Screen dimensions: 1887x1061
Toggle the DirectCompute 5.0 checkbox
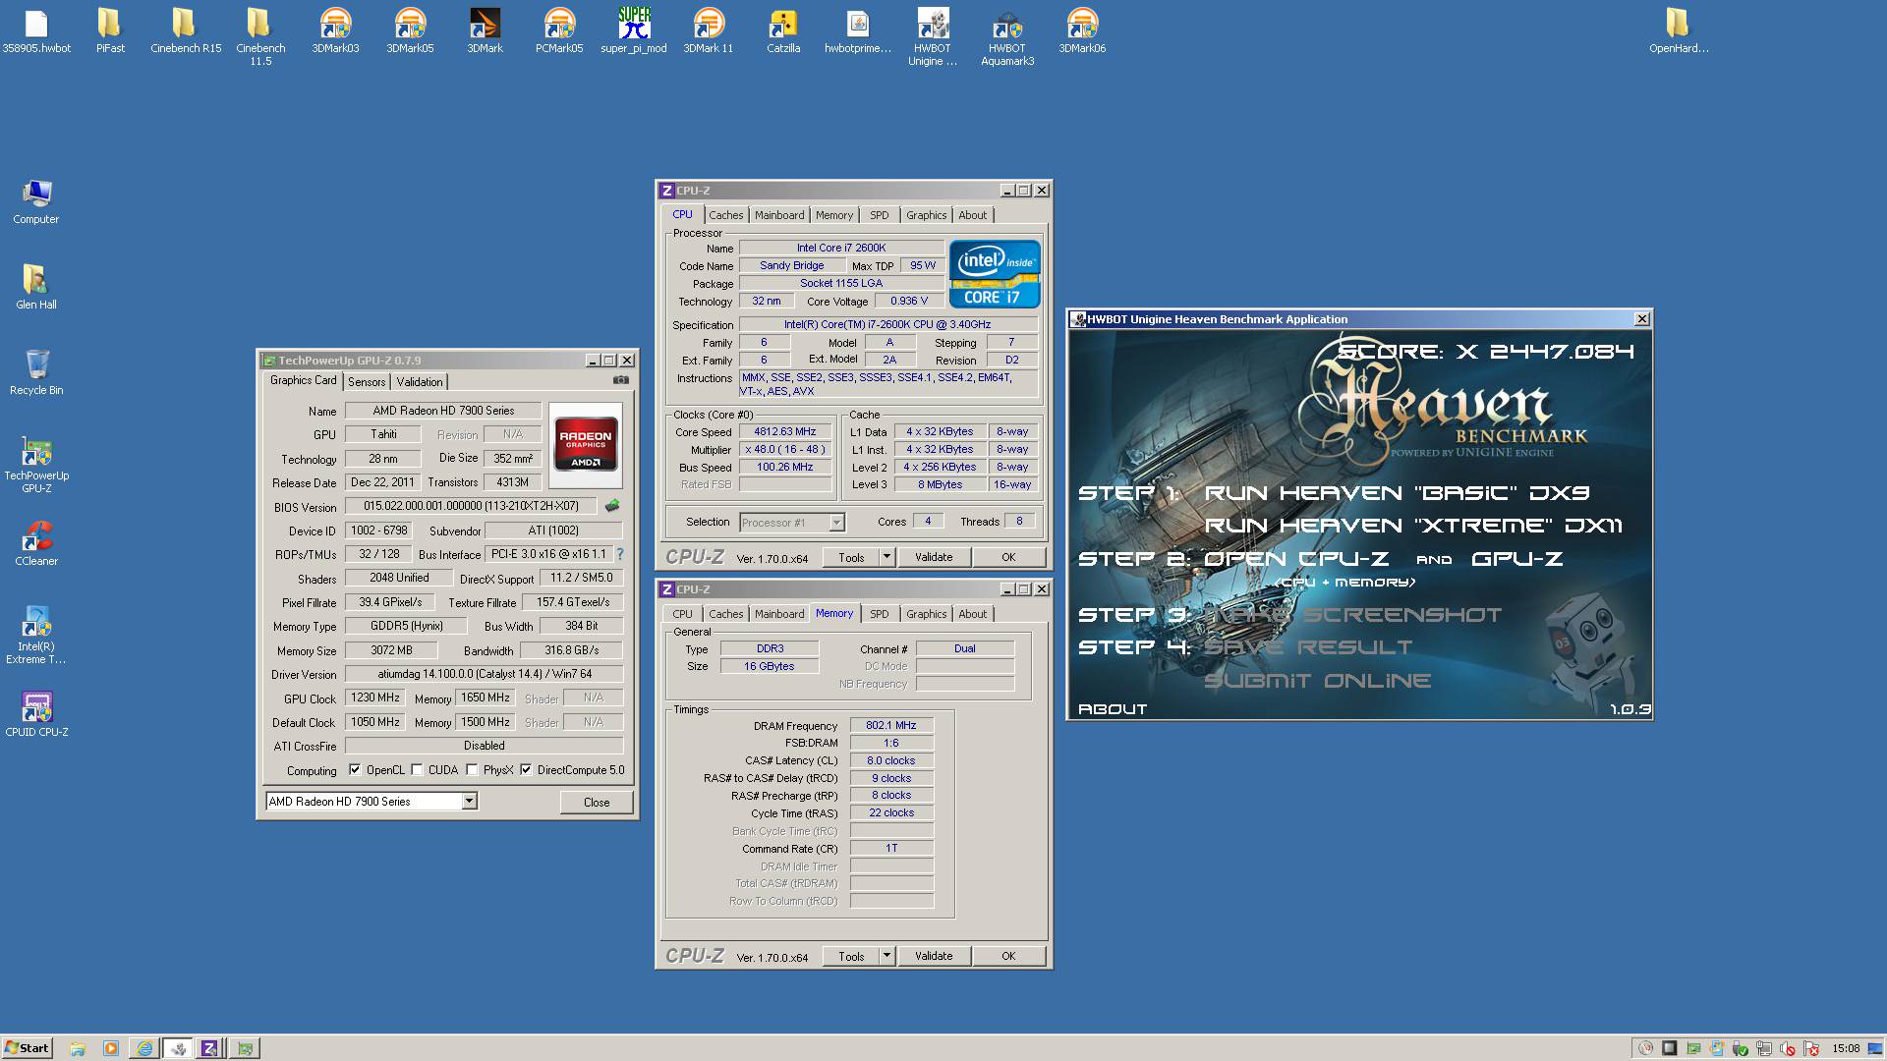pos(526,769)
